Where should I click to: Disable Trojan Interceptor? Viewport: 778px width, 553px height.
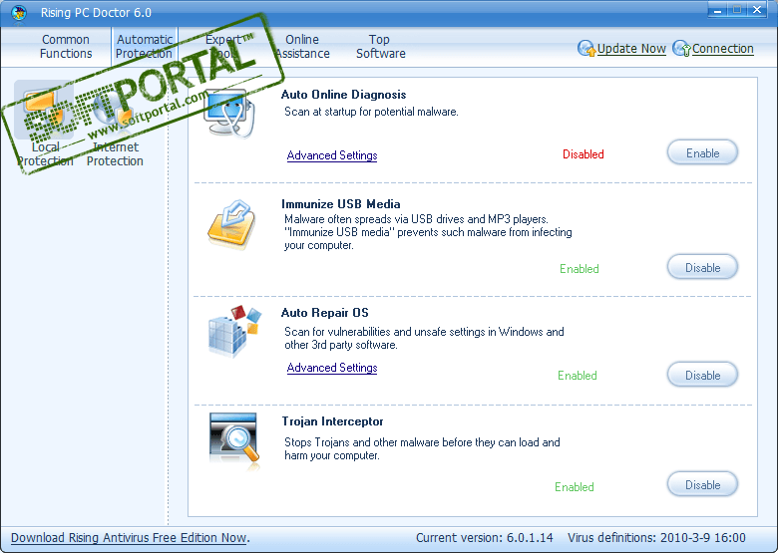702,484
